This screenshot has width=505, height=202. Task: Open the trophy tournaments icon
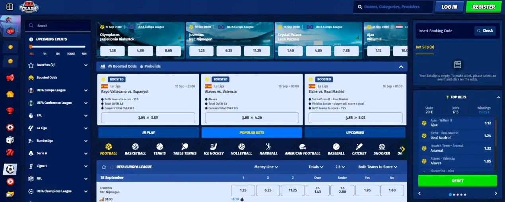(10, 111)
